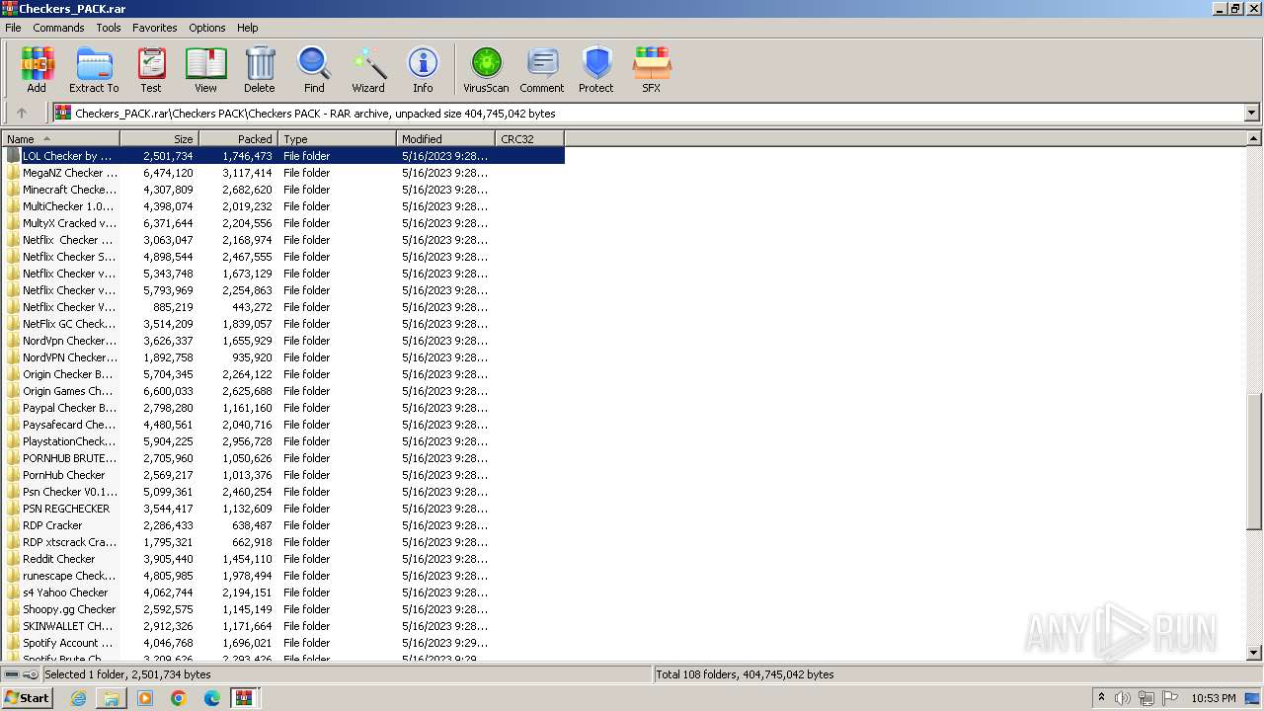Open the Help menu
The height and width of the screenshot is (711, 1264).
tap(248, 28)
